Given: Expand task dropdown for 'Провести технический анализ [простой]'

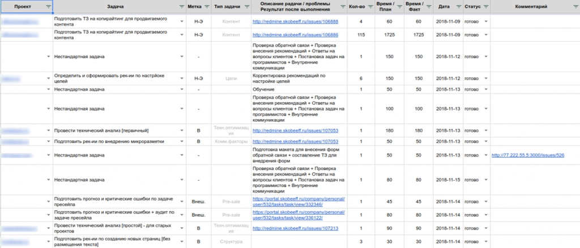Looking at the screenshot, I should coord(182,228).
